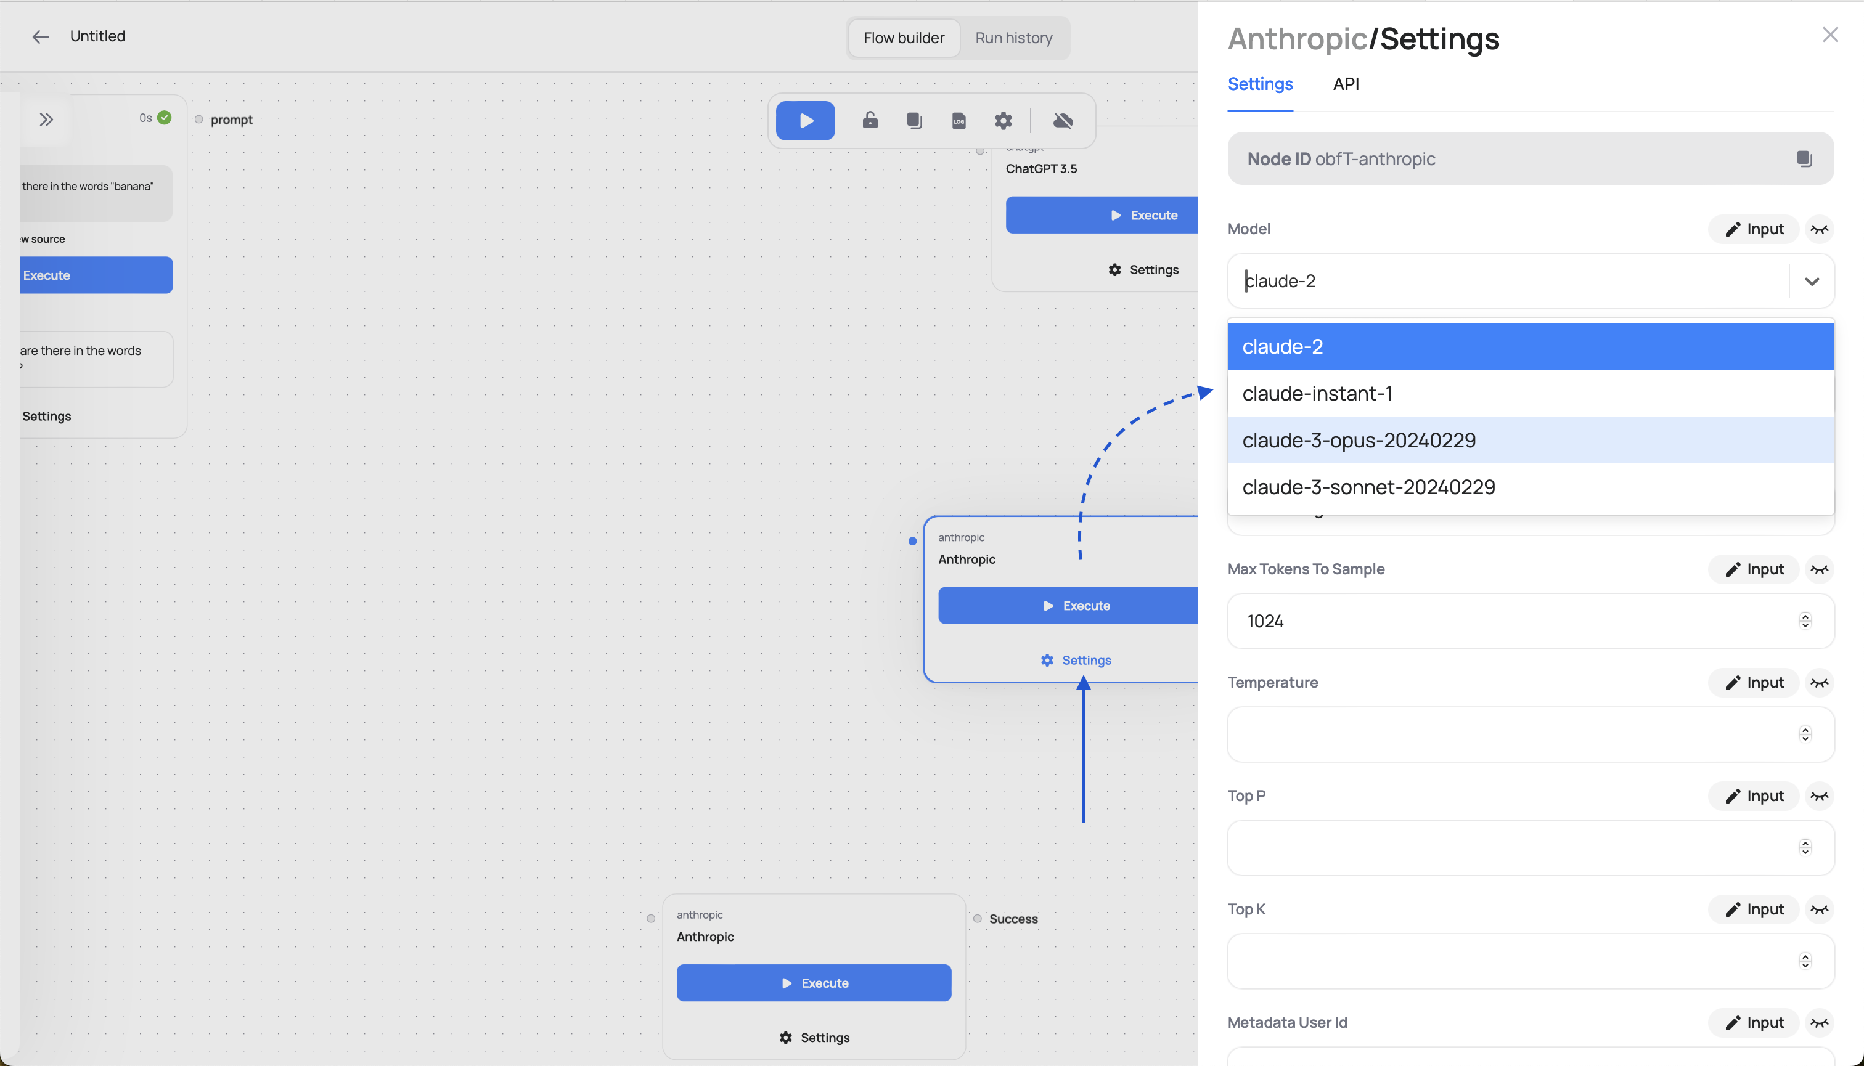Click the Top P input field
Screen dimensions: 1864x1066
1530,848
